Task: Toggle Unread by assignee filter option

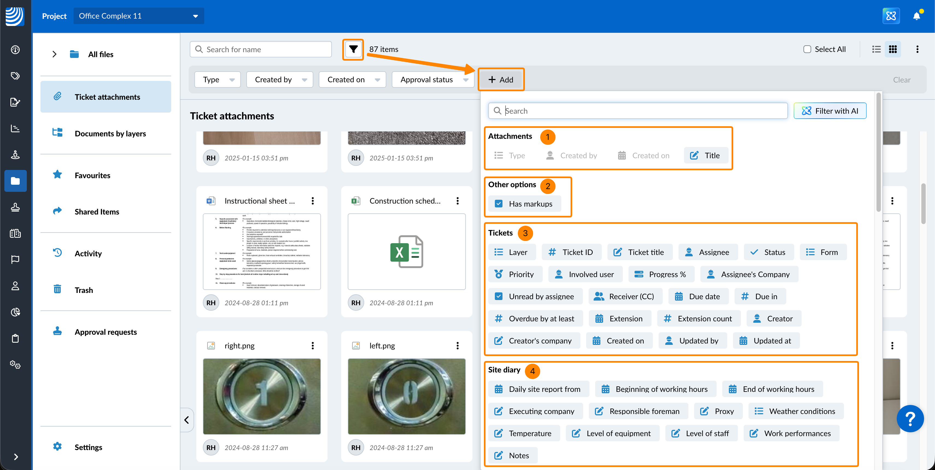Action: pyautogui.click(x=535, y=296)
